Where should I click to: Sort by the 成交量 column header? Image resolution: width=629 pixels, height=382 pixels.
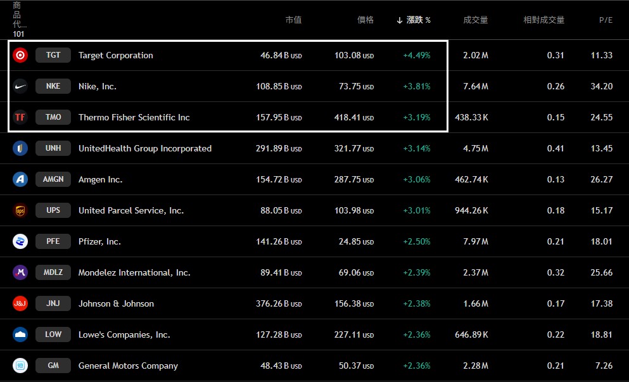point(476,20)
